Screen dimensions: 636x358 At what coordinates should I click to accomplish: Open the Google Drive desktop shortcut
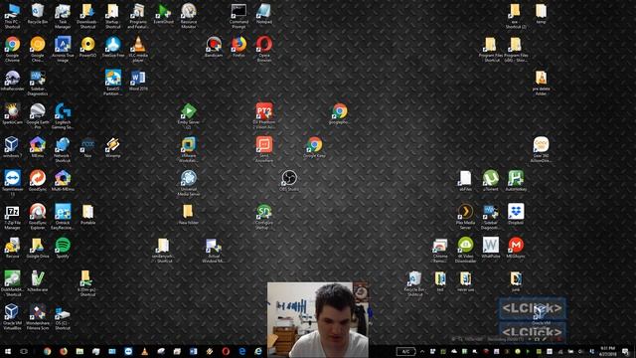(x=38, y=248)
